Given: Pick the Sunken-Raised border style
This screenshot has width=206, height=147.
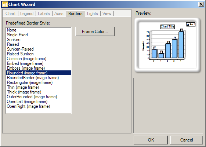Looking at the screenshot, I should [39, 49].
